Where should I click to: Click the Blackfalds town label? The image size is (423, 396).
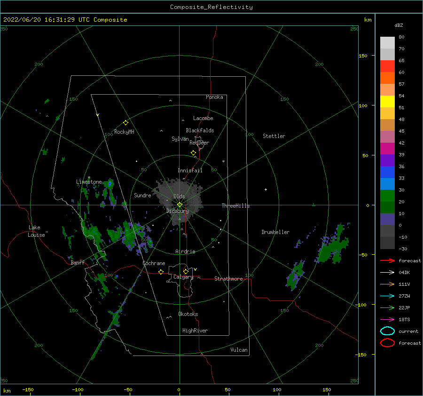click(x=200, y=130)
